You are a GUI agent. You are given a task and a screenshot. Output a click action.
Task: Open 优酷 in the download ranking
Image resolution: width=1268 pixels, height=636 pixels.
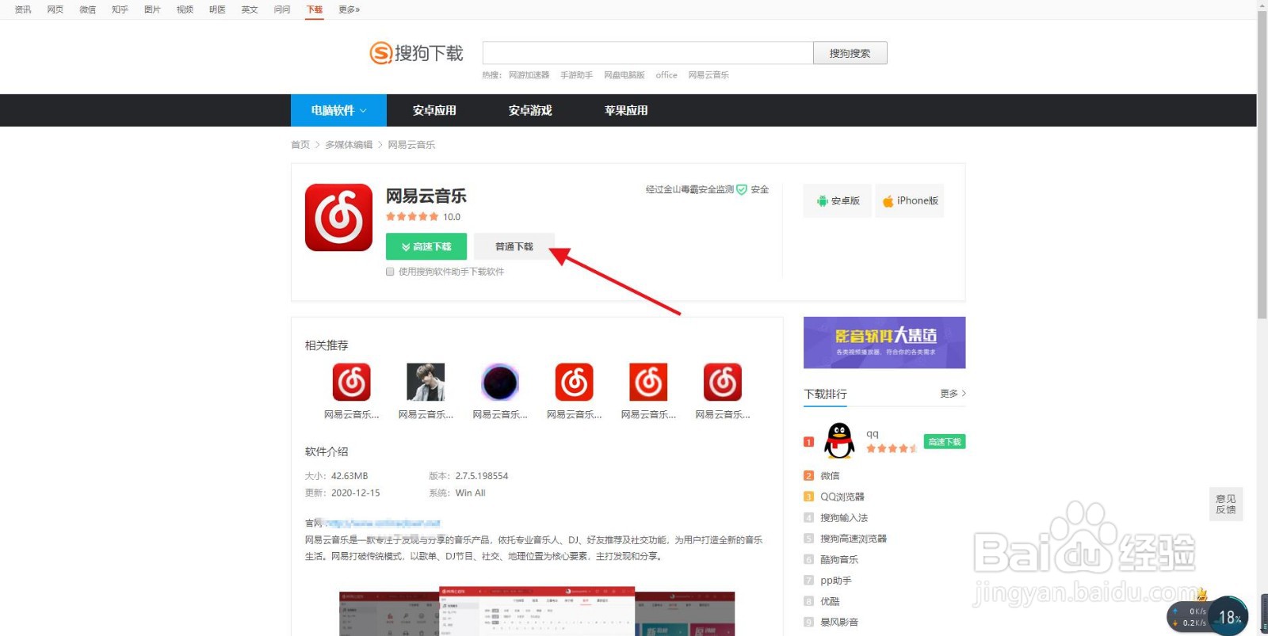tap(830, 602)
